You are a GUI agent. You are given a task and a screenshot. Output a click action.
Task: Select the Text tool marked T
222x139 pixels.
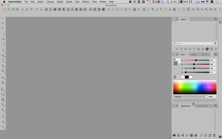[3, 61]
